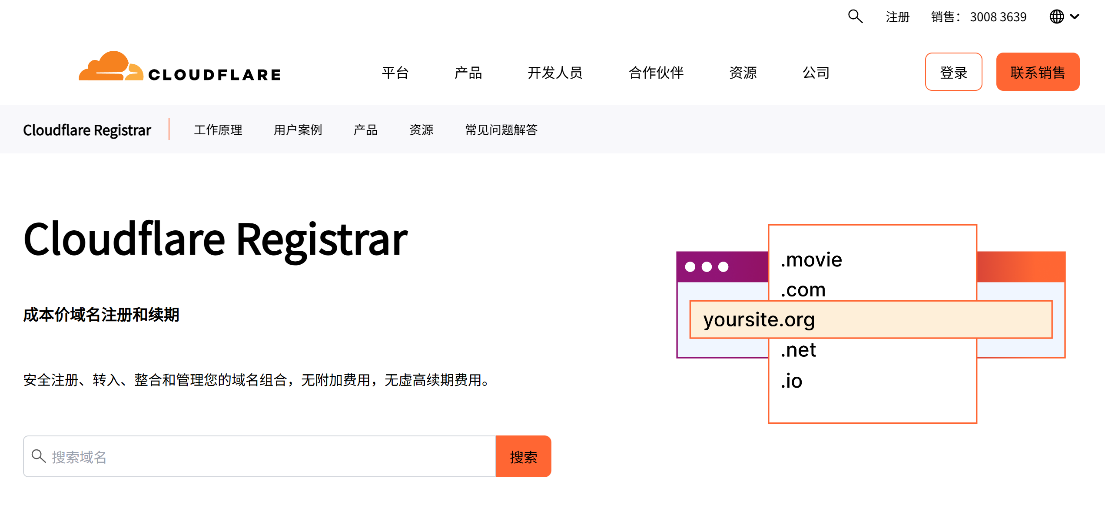Open the 资源 main navigation menu
Screen dimensions: 1105x505
[x=743, y=73]
